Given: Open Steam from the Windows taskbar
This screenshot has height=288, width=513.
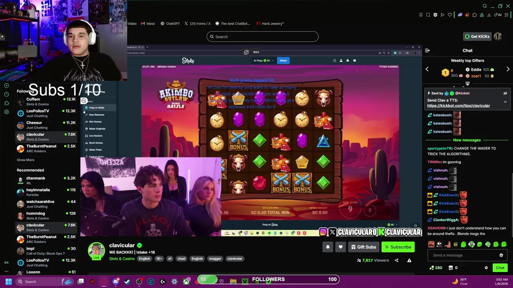Looking at the screenshot, I should [127, 282].
